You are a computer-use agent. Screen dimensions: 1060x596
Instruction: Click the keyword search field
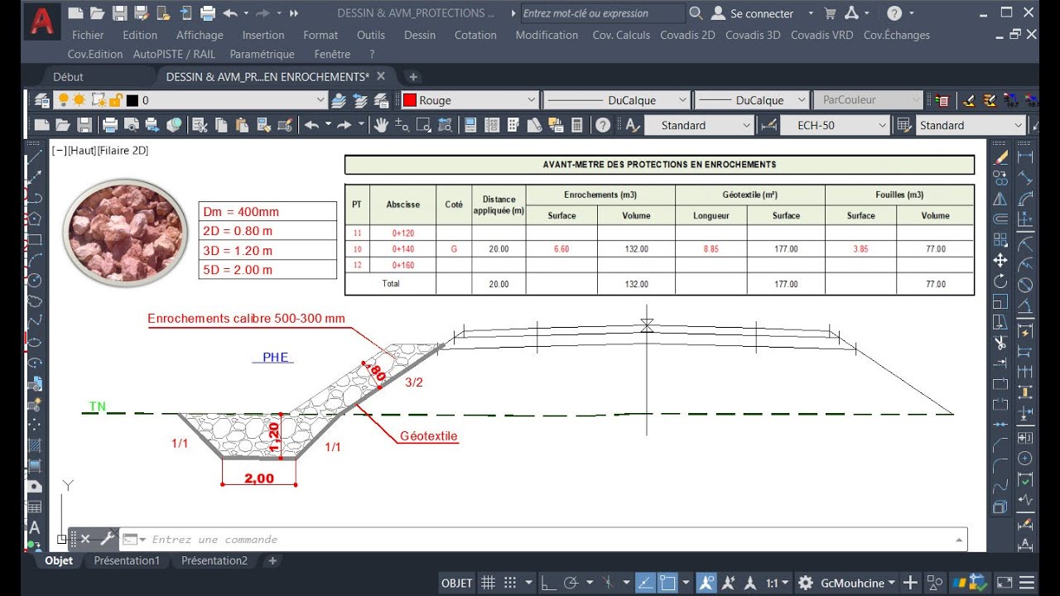coord(603,13)
